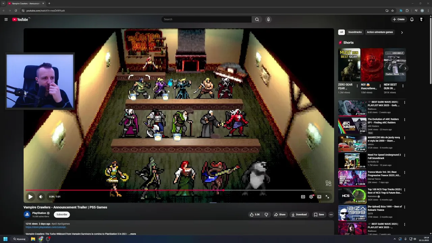Open File Explorer from taskbar
Viewport: 432px width, 243px height.
[x=33, y=239]
